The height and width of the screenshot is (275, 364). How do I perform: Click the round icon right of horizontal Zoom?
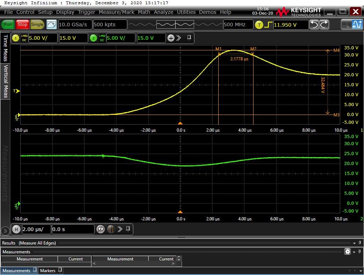111,229
